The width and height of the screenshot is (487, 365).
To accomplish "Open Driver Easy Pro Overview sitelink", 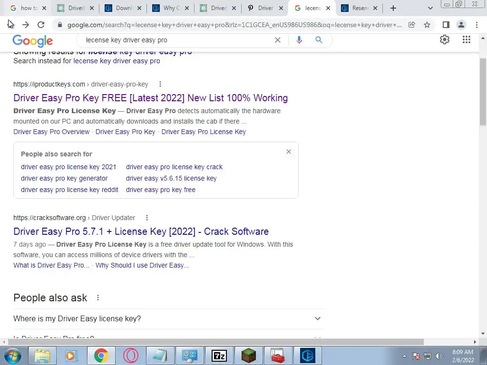I will click(x=51, y=132).
